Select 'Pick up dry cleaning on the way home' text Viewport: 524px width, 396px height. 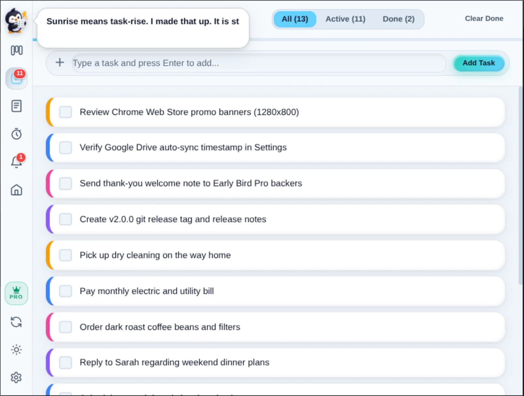pos(155,255)
